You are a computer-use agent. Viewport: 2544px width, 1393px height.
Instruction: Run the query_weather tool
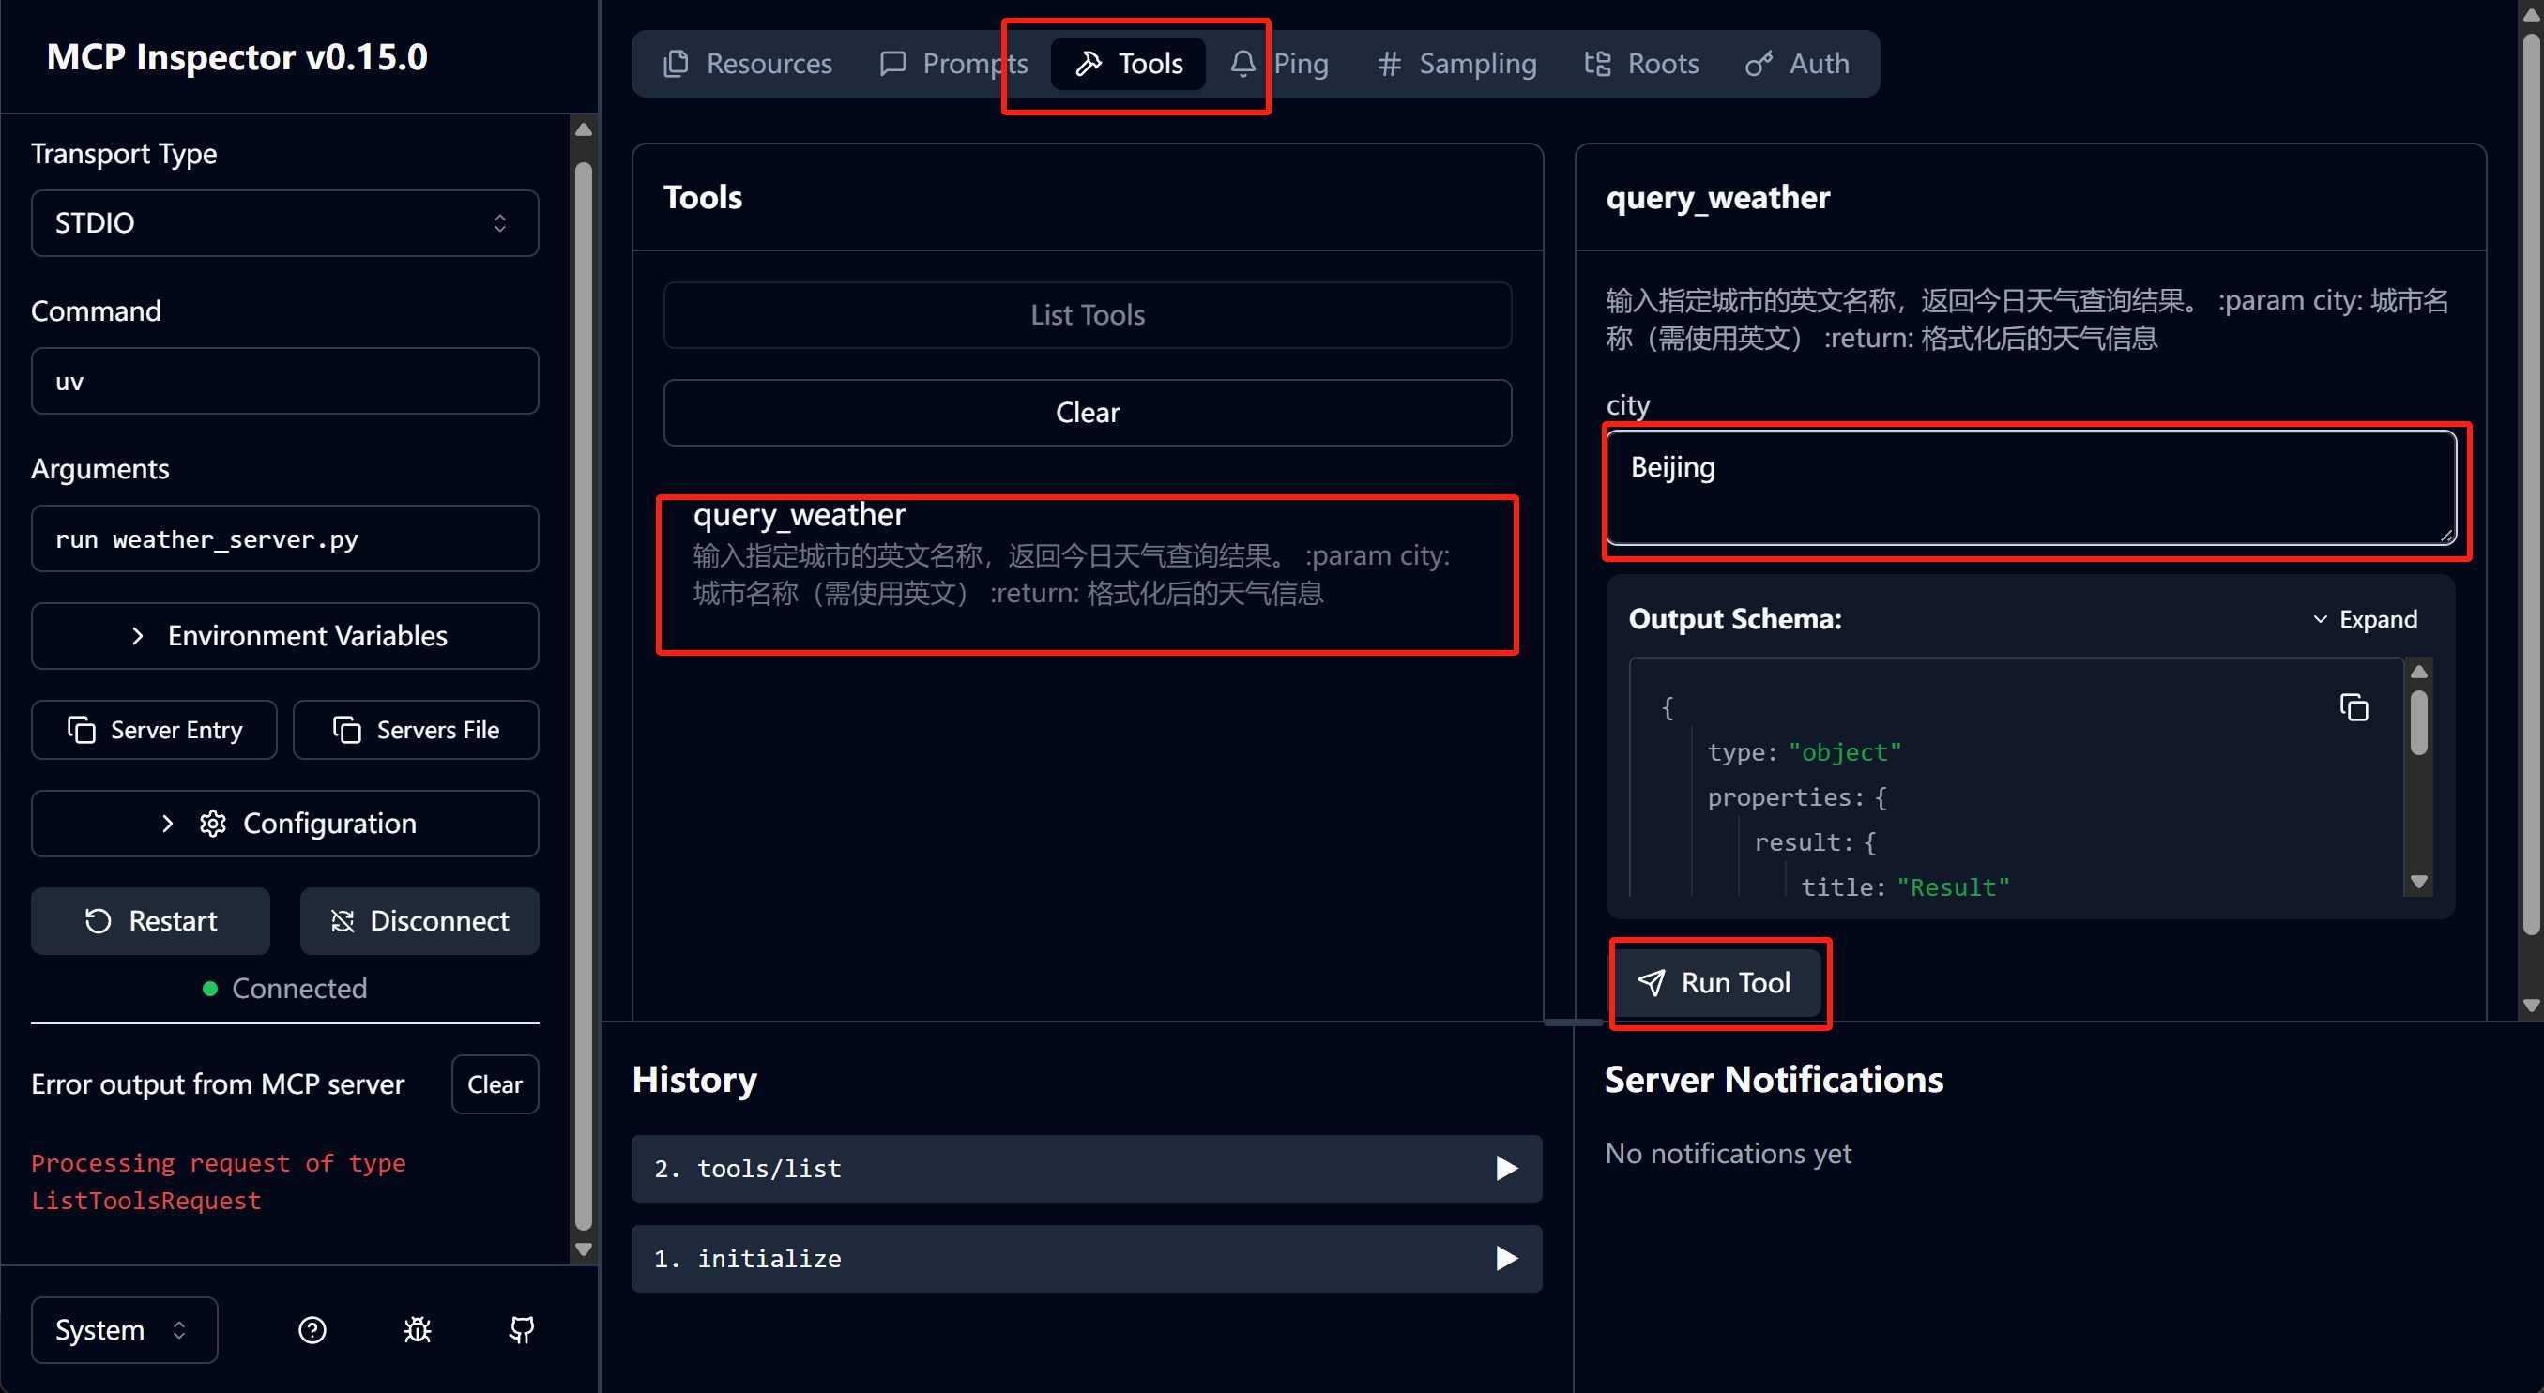click(x=1715, y=982)
